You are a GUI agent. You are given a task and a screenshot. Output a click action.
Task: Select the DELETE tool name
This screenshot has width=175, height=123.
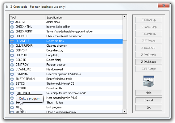click(x=21, y=60)
